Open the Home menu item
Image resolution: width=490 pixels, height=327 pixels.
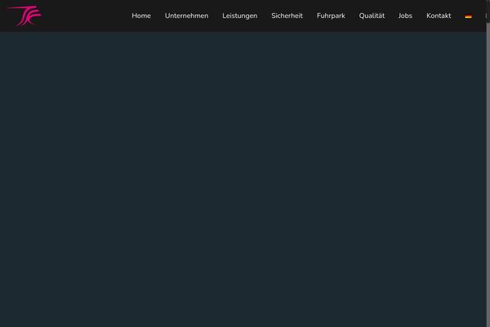(141, 16)
